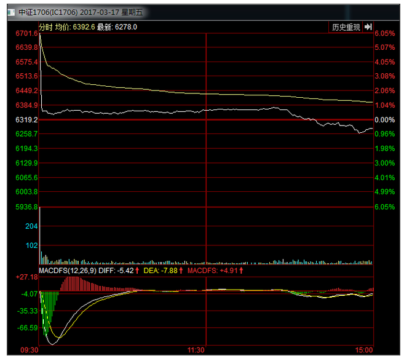Click the 6449.2 price axis label

click(26, 90)
